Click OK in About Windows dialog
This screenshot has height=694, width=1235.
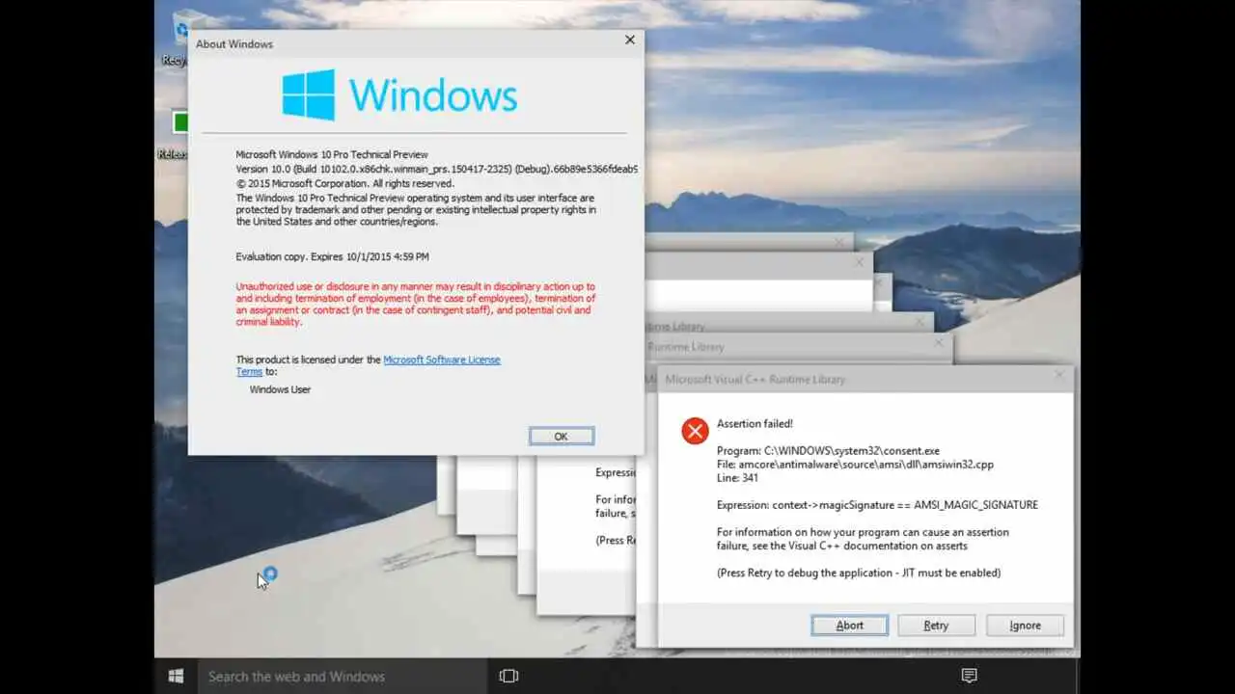[562, 437]
